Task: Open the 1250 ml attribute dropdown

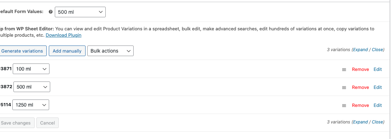Action: point(31,105)
